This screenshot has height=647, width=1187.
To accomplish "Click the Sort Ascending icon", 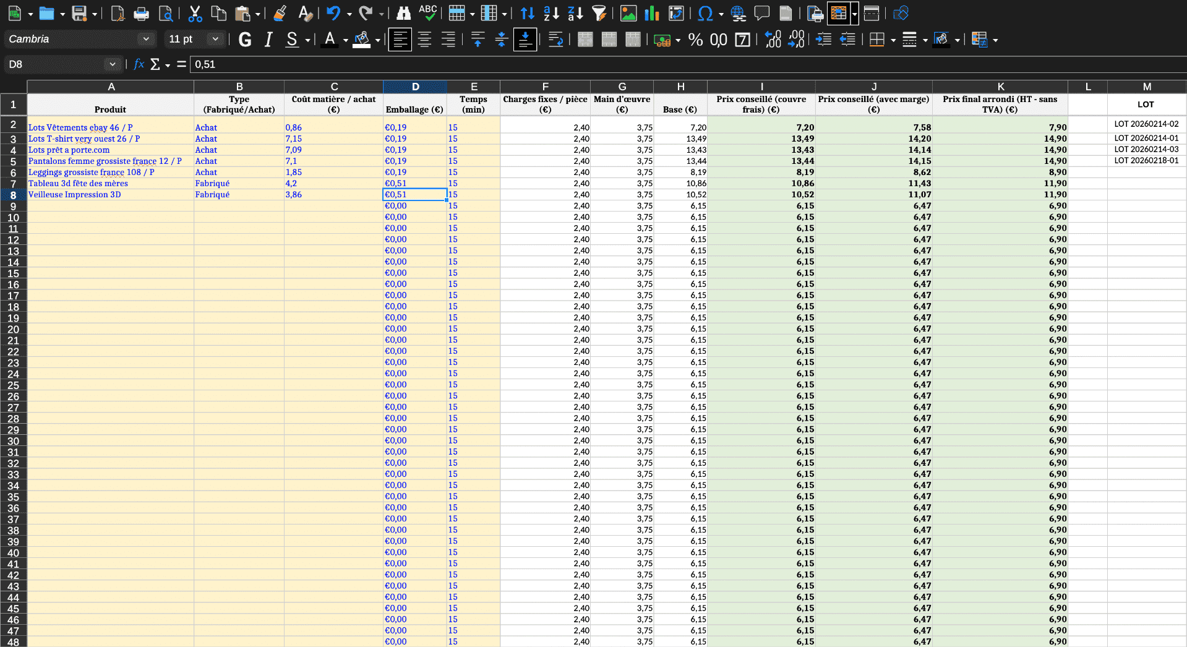I will [551, 13].
